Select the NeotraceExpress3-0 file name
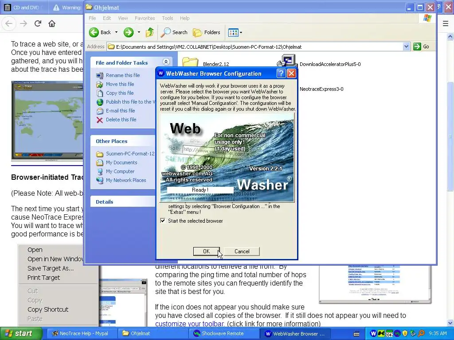The width and height of the screenshot is (454, 340). click(x=321, y=89)
